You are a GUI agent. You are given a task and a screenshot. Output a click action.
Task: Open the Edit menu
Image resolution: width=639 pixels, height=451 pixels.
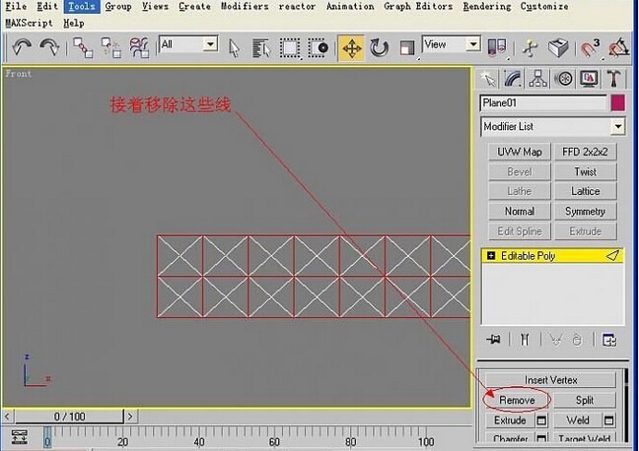tap(47, 7)
